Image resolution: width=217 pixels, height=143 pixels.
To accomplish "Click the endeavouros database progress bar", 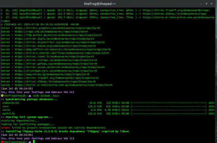I will (x=169, y=103).
